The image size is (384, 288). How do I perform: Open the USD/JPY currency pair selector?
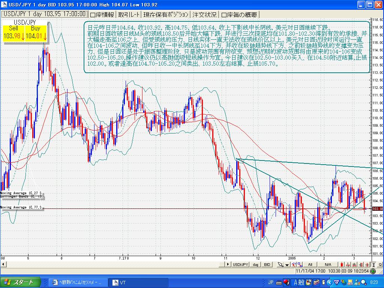click(240, 265)
